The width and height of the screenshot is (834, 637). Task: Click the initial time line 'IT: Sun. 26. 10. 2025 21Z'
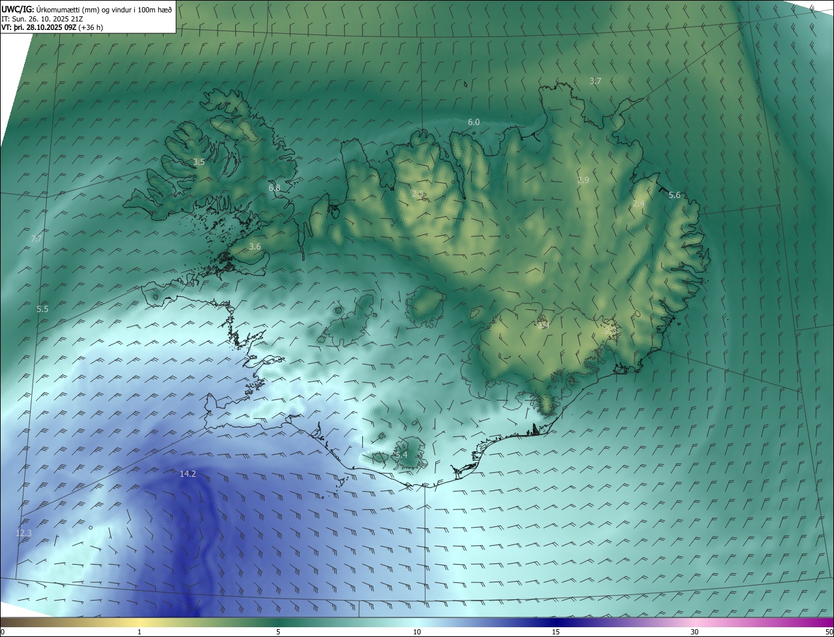pyautogui.click(x=43, y=18)
